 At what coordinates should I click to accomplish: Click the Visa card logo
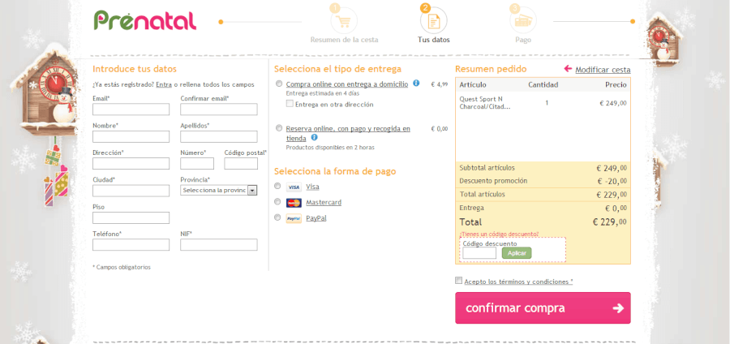tap(294, 187)
